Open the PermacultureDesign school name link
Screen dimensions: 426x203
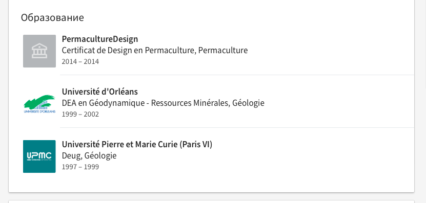tap(100, 39)
